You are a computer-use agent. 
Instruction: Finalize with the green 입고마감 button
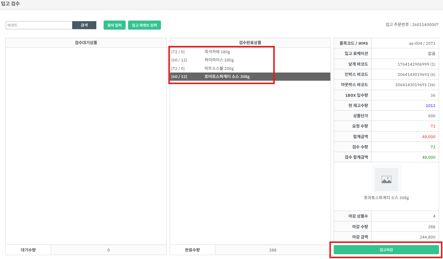point(386,250)
